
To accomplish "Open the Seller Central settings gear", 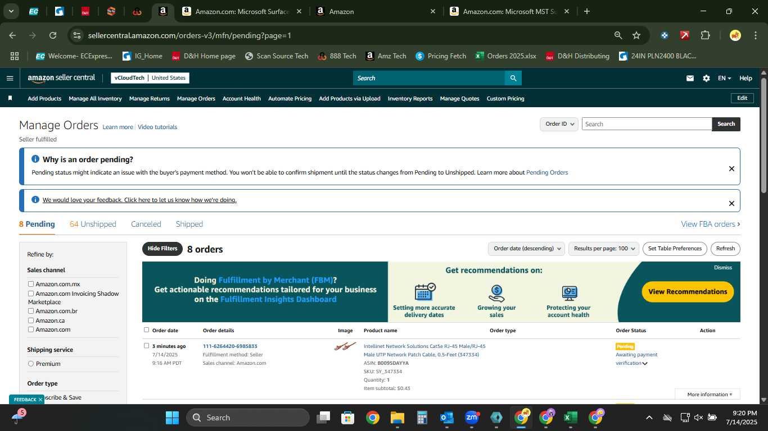I will pos(706,79).
